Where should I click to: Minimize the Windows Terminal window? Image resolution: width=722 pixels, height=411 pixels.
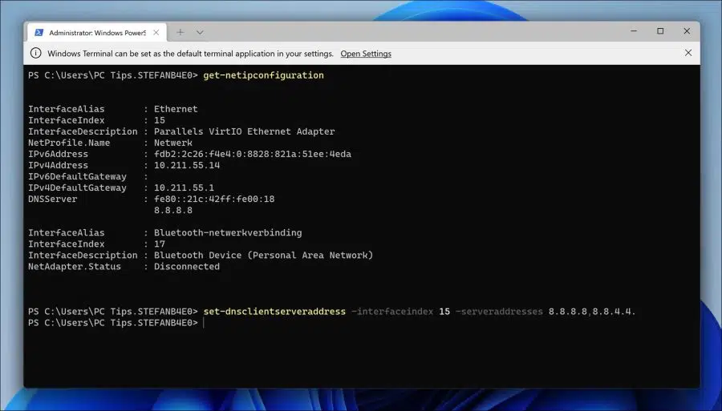click(634, 31)
